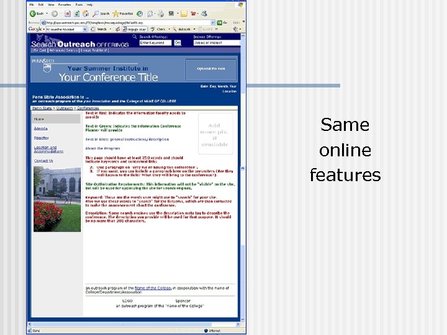
Task: Click the AutoLink button
Action: coord(181,29)
